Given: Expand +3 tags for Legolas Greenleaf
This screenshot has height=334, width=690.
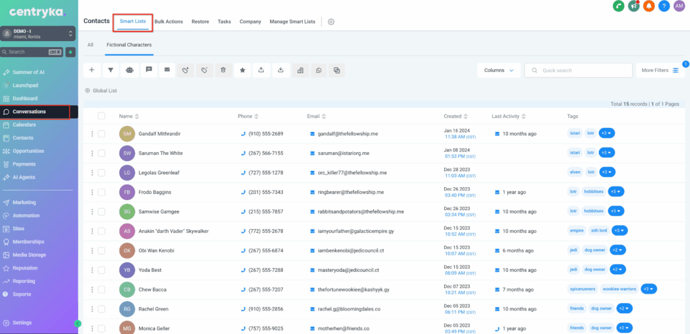Looking at the screenshot, I should click(607, 172).
